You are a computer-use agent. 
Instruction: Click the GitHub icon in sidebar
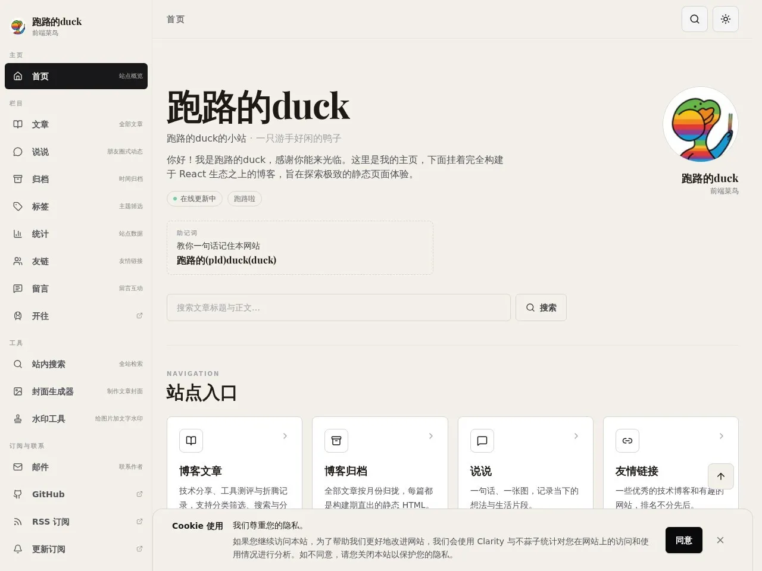(18, 494)
